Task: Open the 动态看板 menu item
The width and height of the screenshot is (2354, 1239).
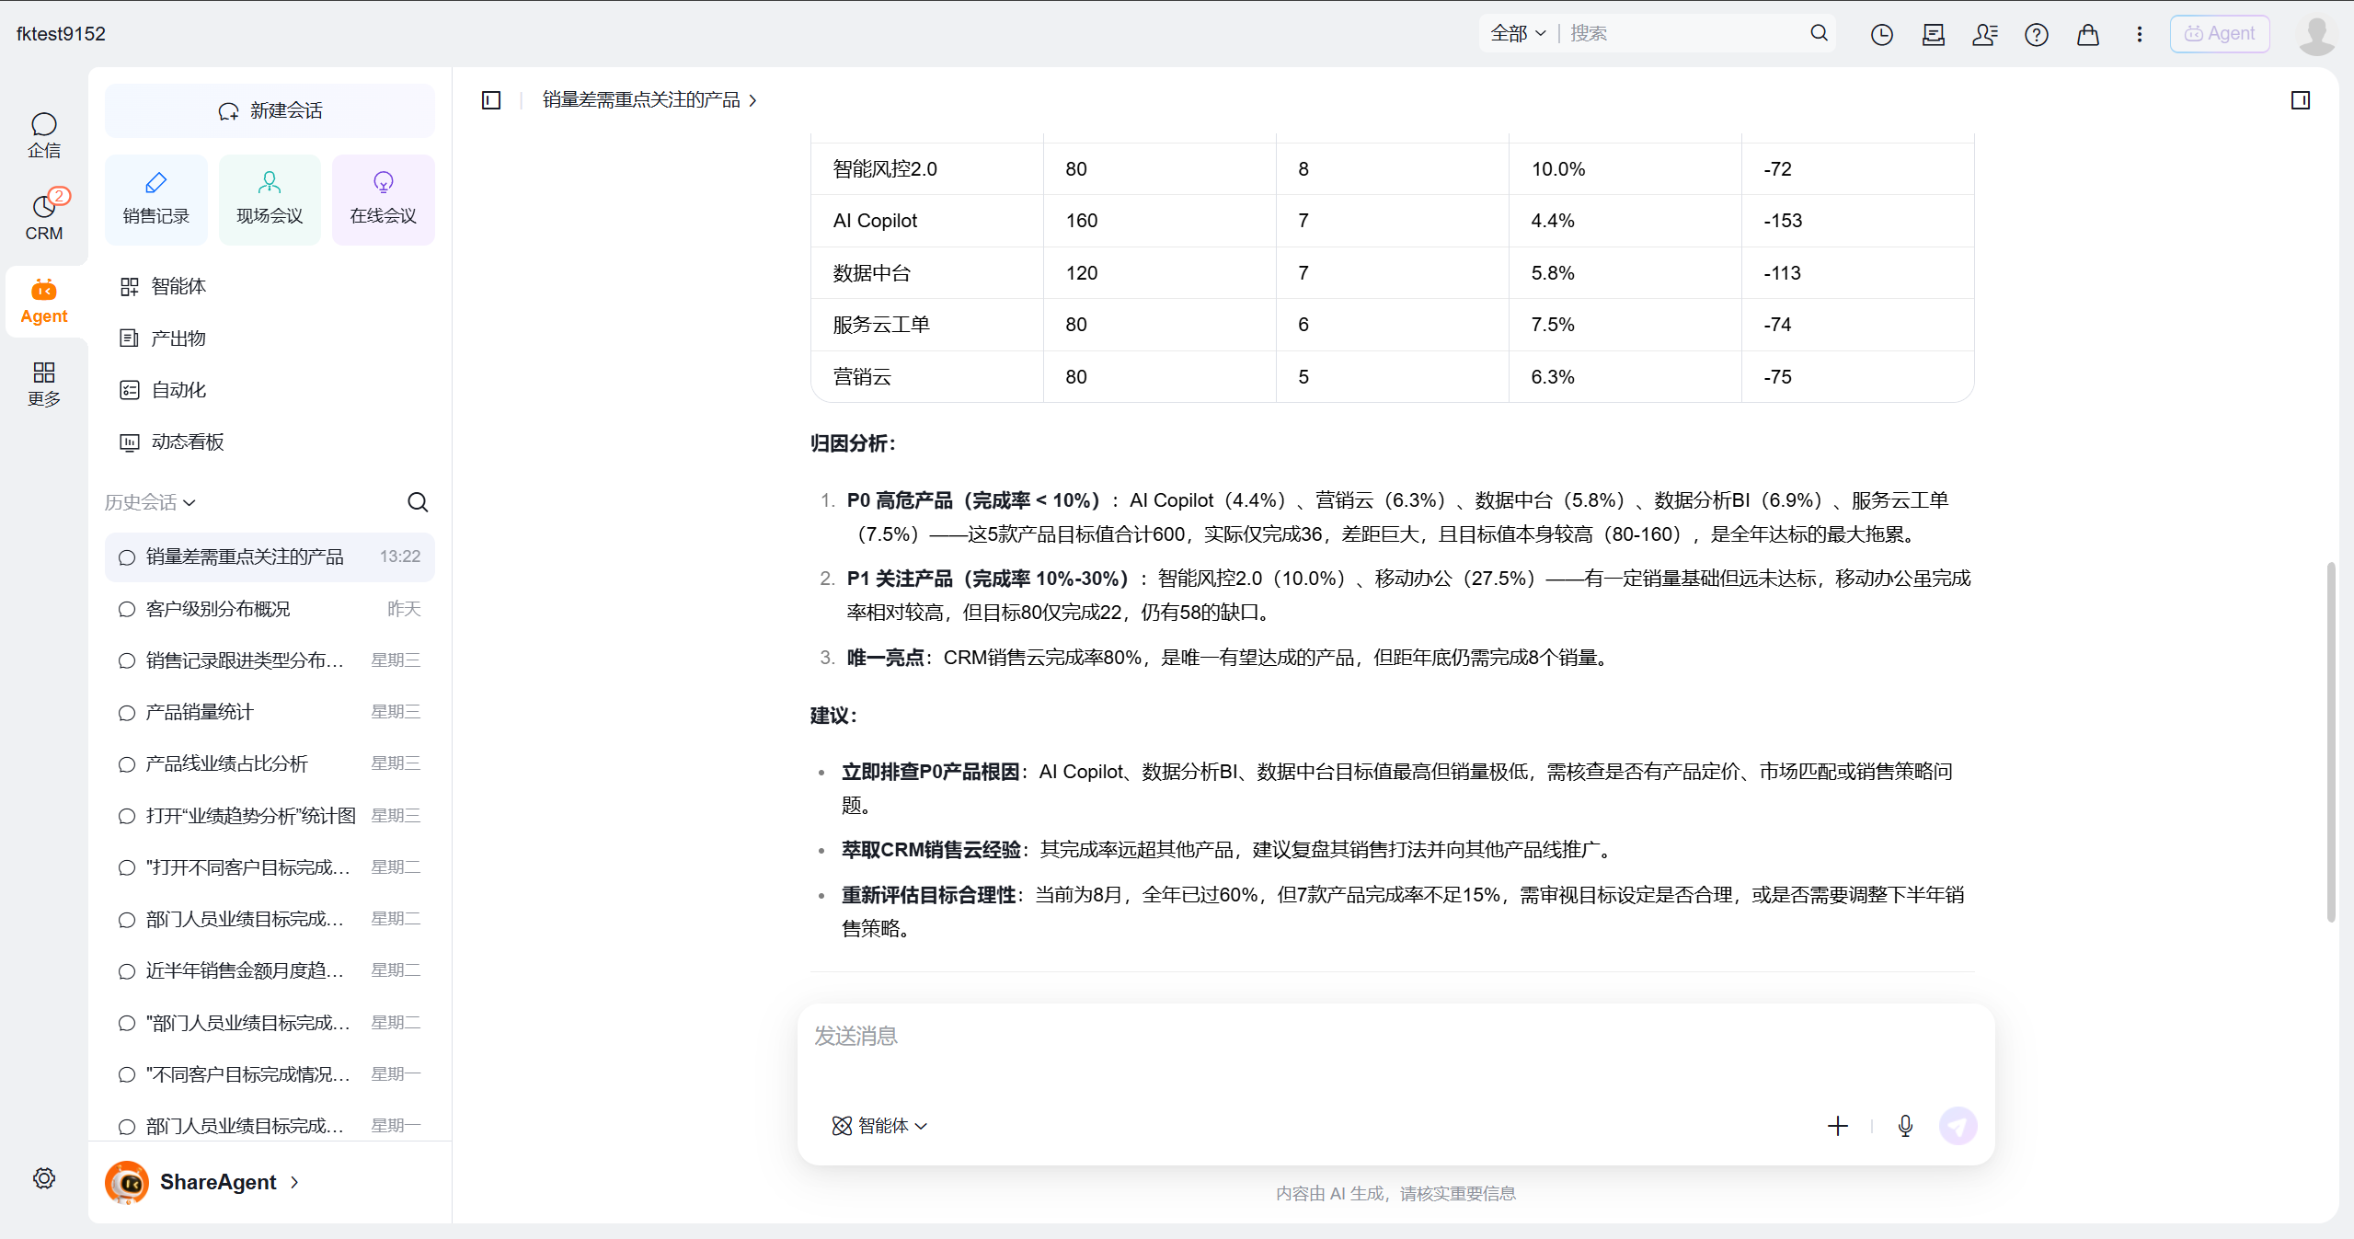Action: [x=270, y=442]
